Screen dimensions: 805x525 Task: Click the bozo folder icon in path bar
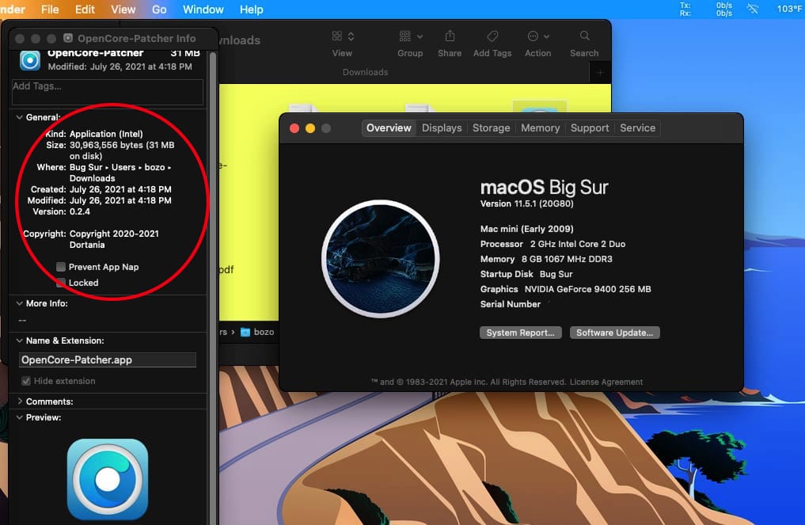coord(245,332)
